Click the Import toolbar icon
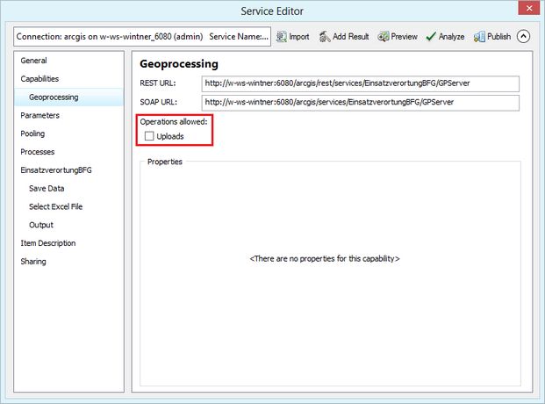The width and height of the screenshot is (545, 404). (x=281, y=37)
